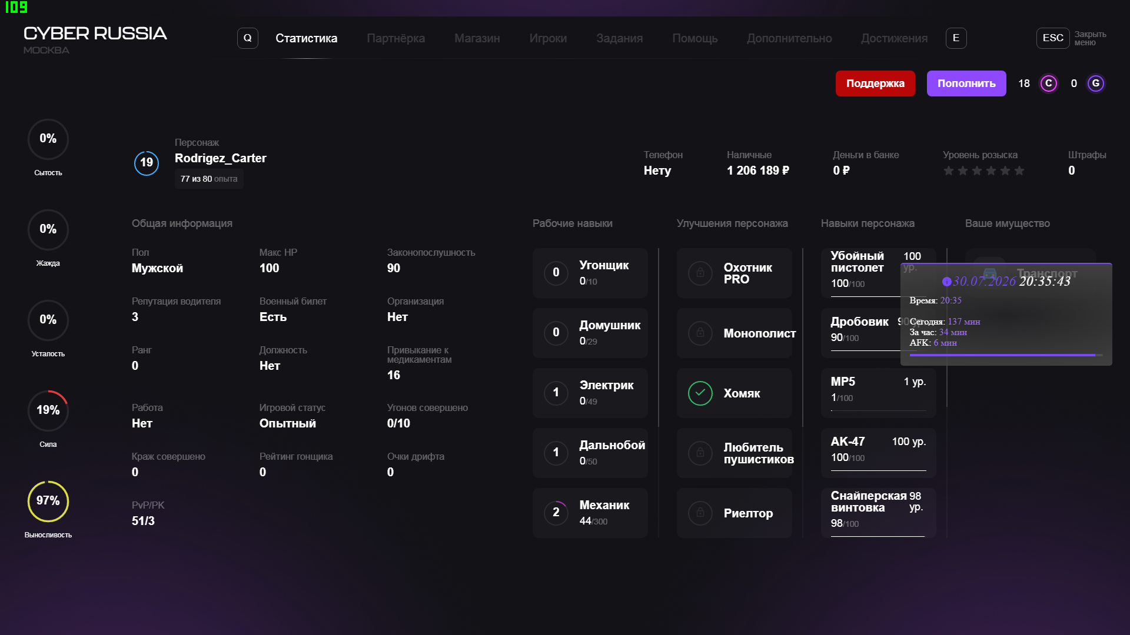Click the Телефон value Нету

click(657, 171)
